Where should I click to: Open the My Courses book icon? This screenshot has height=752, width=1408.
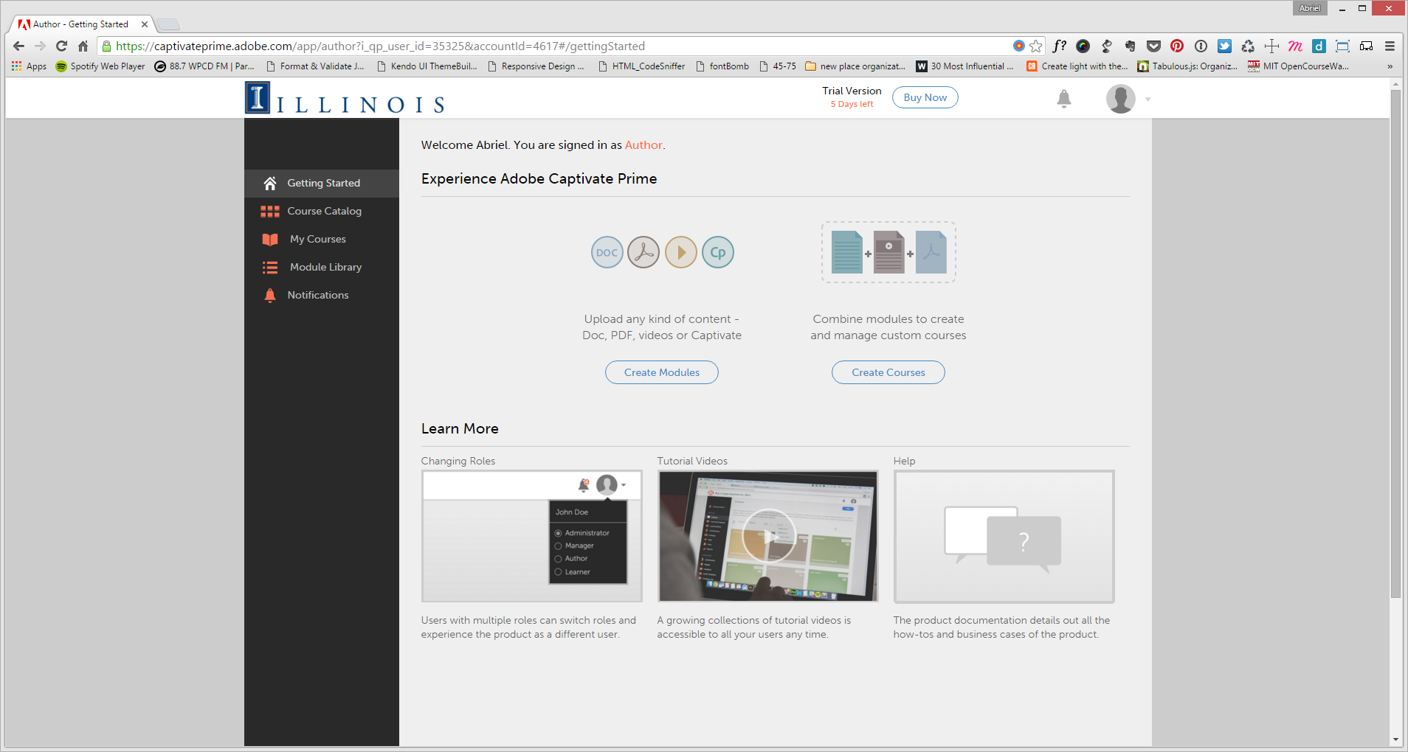click(270, 240)
